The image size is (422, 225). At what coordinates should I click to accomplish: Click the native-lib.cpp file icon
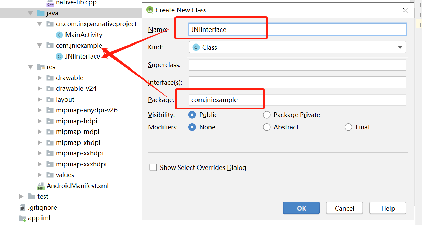click(x=50, y=3)
